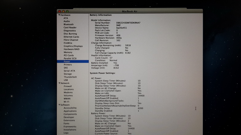This screenshot has height=135, width=241.
Task: Collapse the Software disclosure triangle
Action: 59,105
